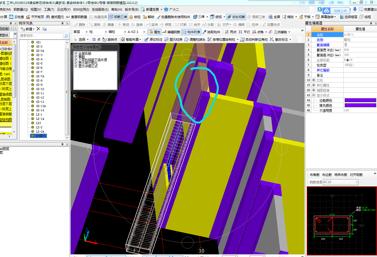Image resolution: width=377 pixels, height=257 pixels.
Task: Select LZ-2A in the component tree
Action: [x=40, y=132]
